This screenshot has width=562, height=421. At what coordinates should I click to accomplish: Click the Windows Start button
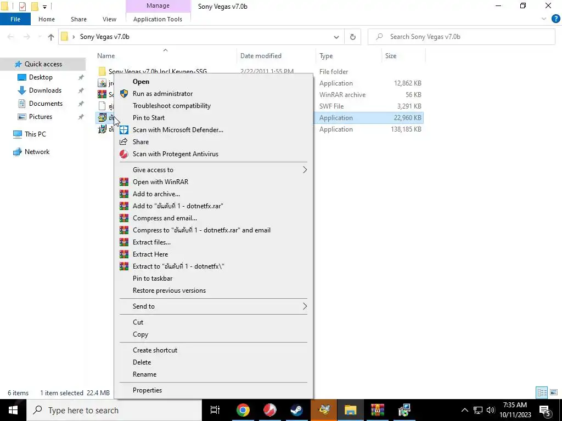pos(13,410)
